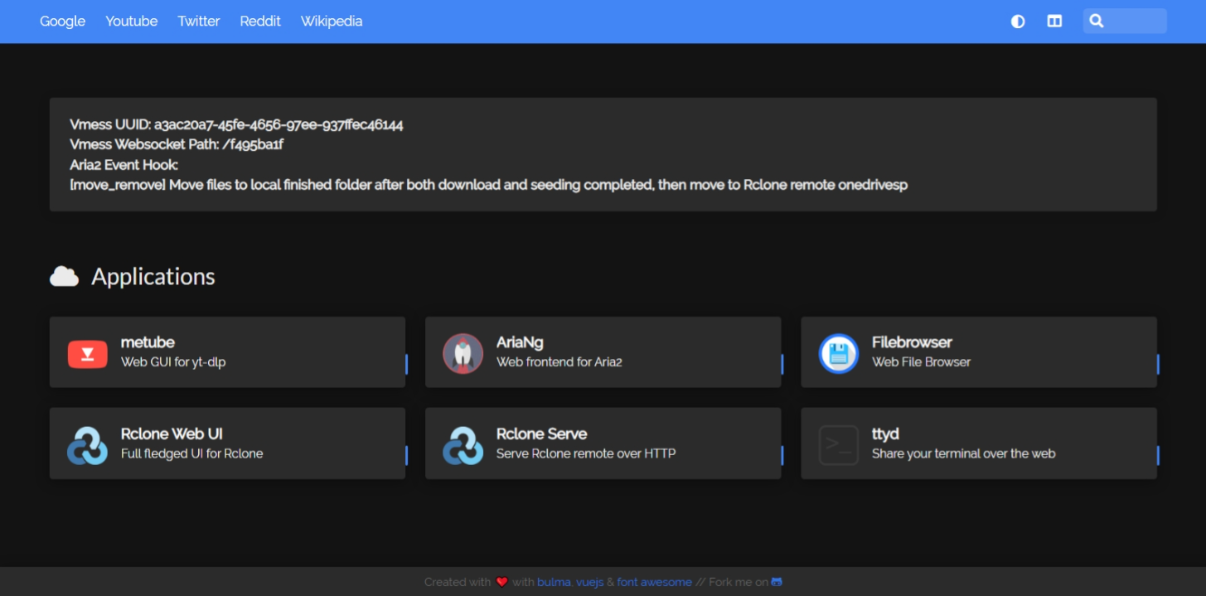This screenshot has width=1206, height=596.
Task: Click the Vmess Websocket Path line
Action: click(177, 145)
